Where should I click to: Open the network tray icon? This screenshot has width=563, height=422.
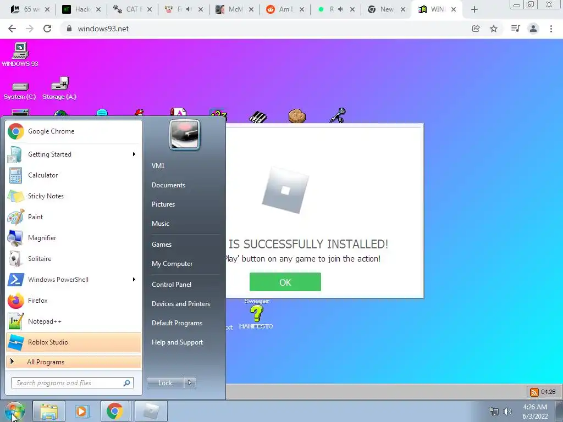coord(494,412)
